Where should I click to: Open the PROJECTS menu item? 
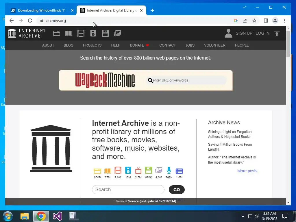pyautogui.click(x=92, y=45)
